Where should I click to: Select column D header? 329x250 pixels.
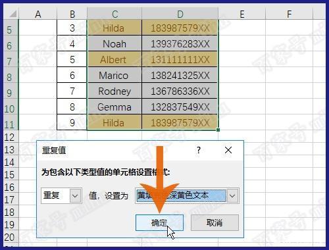(x=180, y=14)
